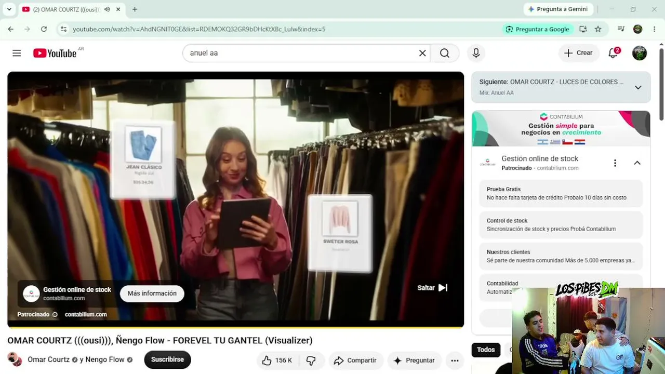665x374 pixels.
Task: Dislike the Omar Courtz video
Action: [x=311, y=360]
